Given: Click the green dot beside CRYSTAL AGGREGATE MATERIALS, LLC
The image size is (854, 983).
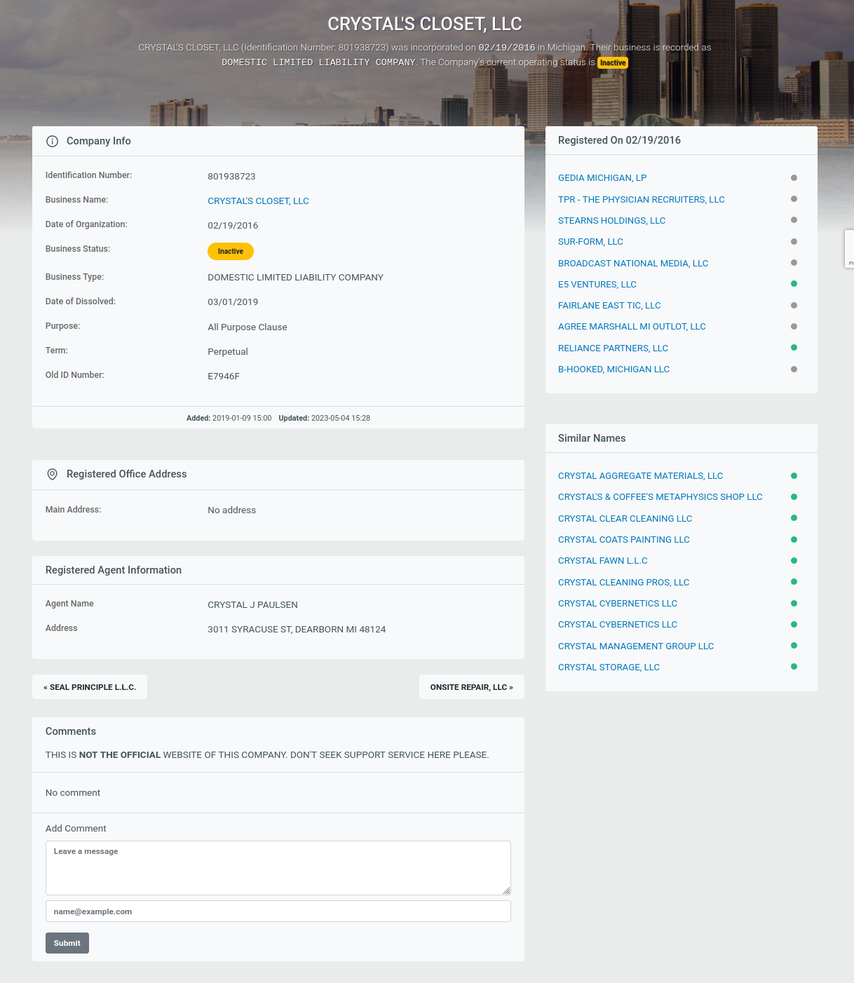Looking at the screenshot, I should tap(794, 475).
